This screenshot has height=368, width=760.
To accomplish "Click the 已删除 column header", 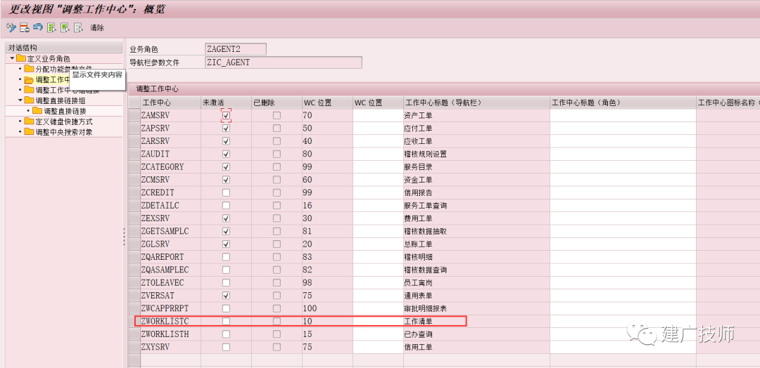I will coord(277,103).
